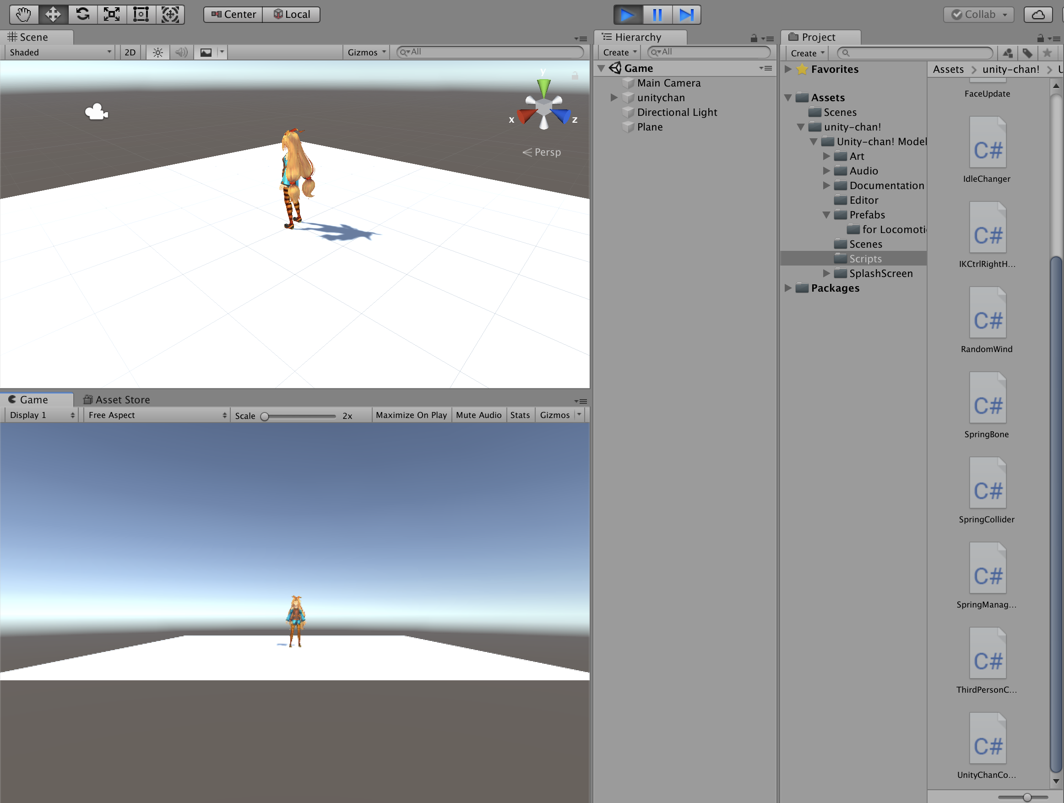Toggle scene audio speaker icon
This screenshot has width=1064, height=803.
tap(181, 53)
